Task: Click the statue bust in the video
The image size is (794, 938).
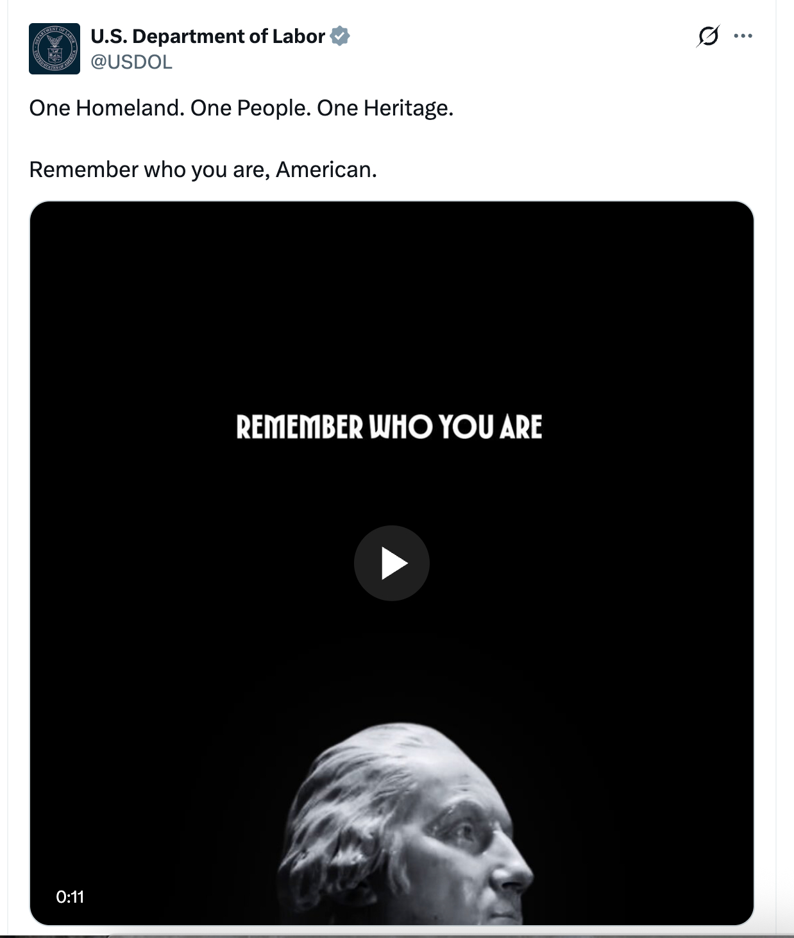Action: (x=410, y=828)
